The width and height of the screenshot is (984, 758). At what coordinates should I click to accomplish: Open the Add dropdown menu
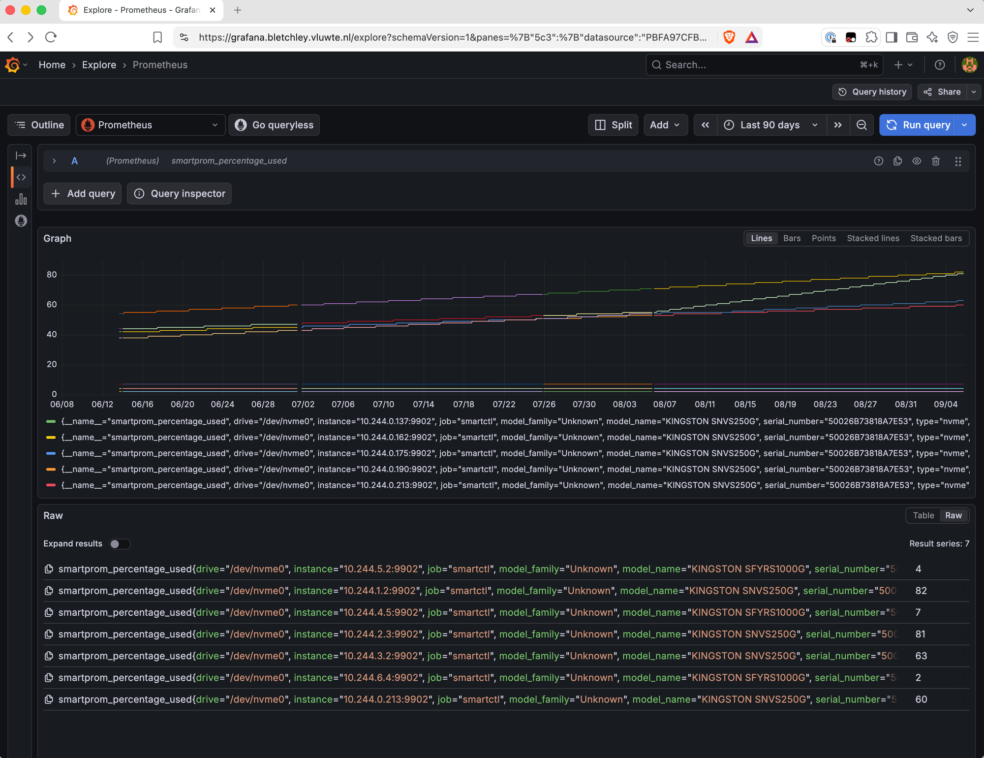(665, 125)
